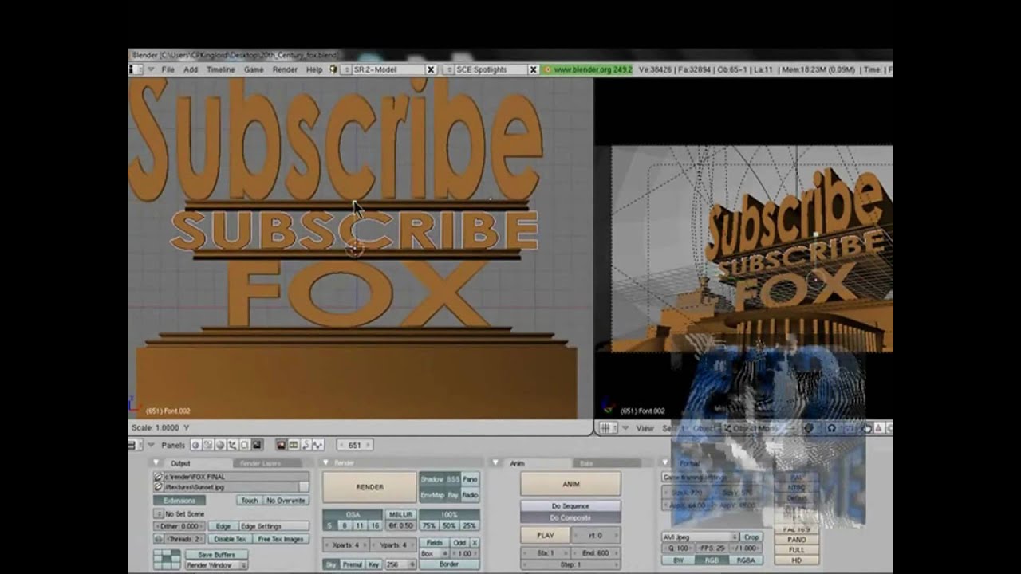Click the ANIM button
1021x574 pixels.
(x=570, y=484)
